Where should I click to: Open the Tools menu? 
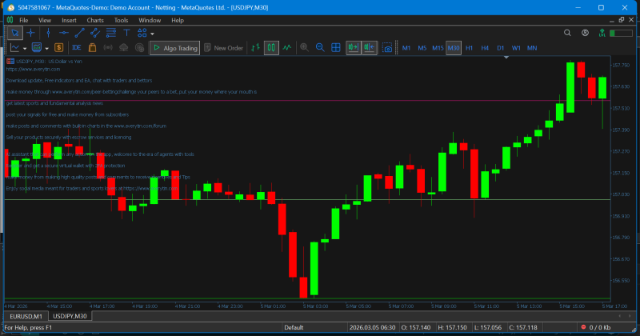point(121,20)
